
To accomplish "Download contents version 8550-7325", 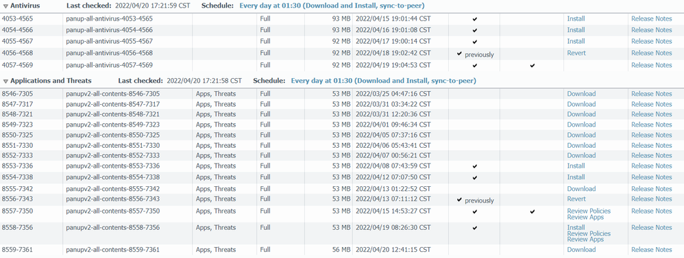I will tap(581, 135).
